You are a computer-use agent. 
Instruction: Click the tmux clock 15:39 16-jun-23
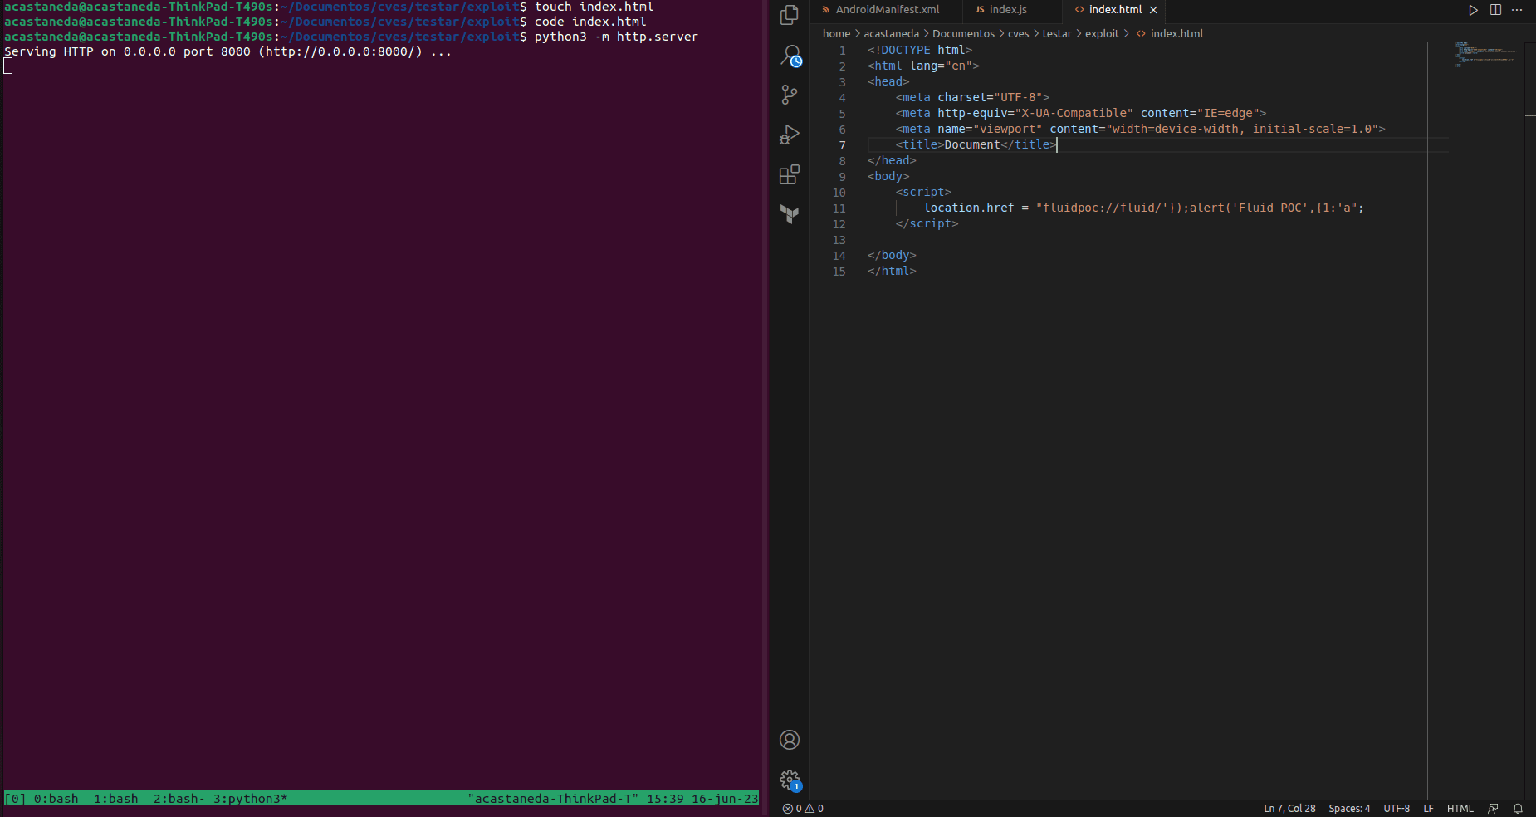[x=702, y=799]
